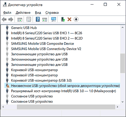The image size is (126, 117).
Task: Click the Scan for hardware changes monitor icon
Action: [x=54, y=19]
